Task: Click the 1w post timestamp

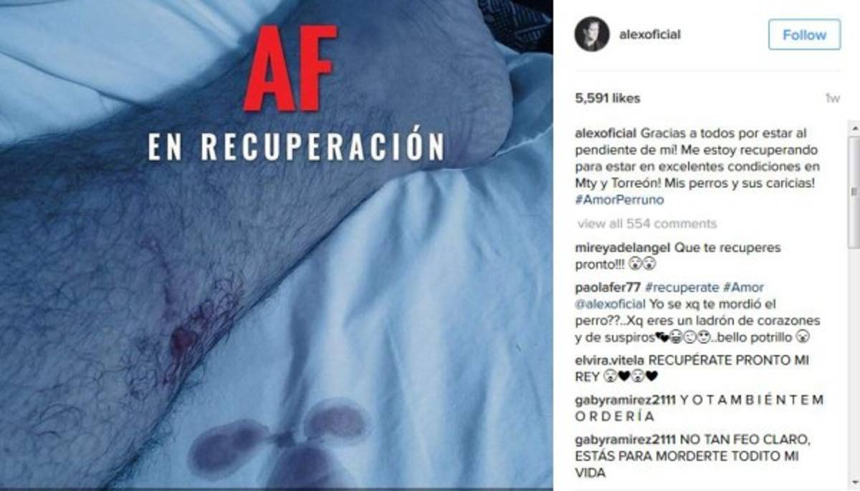Action: point(832,99)
